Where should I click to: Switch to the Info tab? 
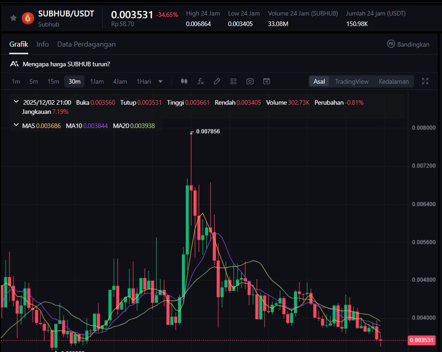[43, 44]
